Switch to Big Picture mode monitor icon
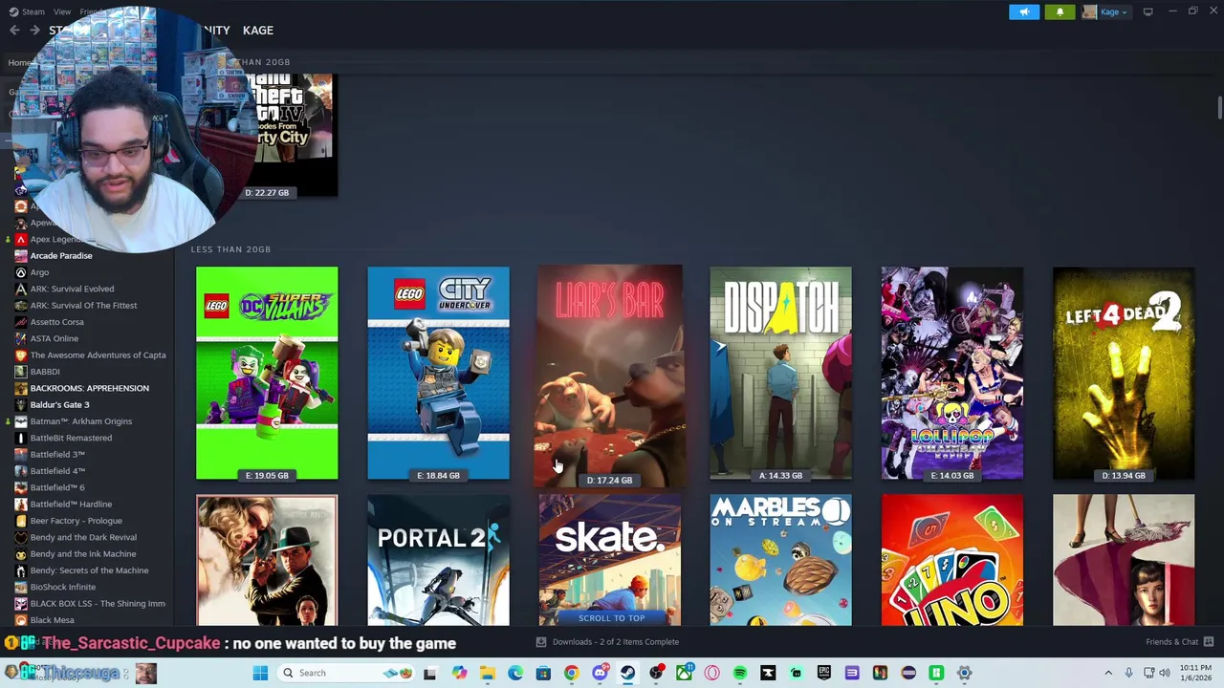This screenshot has height=688, width=1224. [1147, 11]
